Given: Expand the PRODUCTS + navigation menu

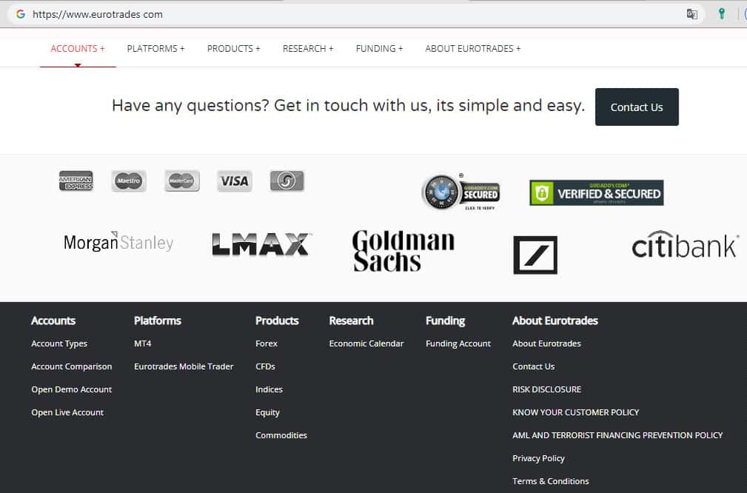Looking at the screenshot, I should click(233, 49).
